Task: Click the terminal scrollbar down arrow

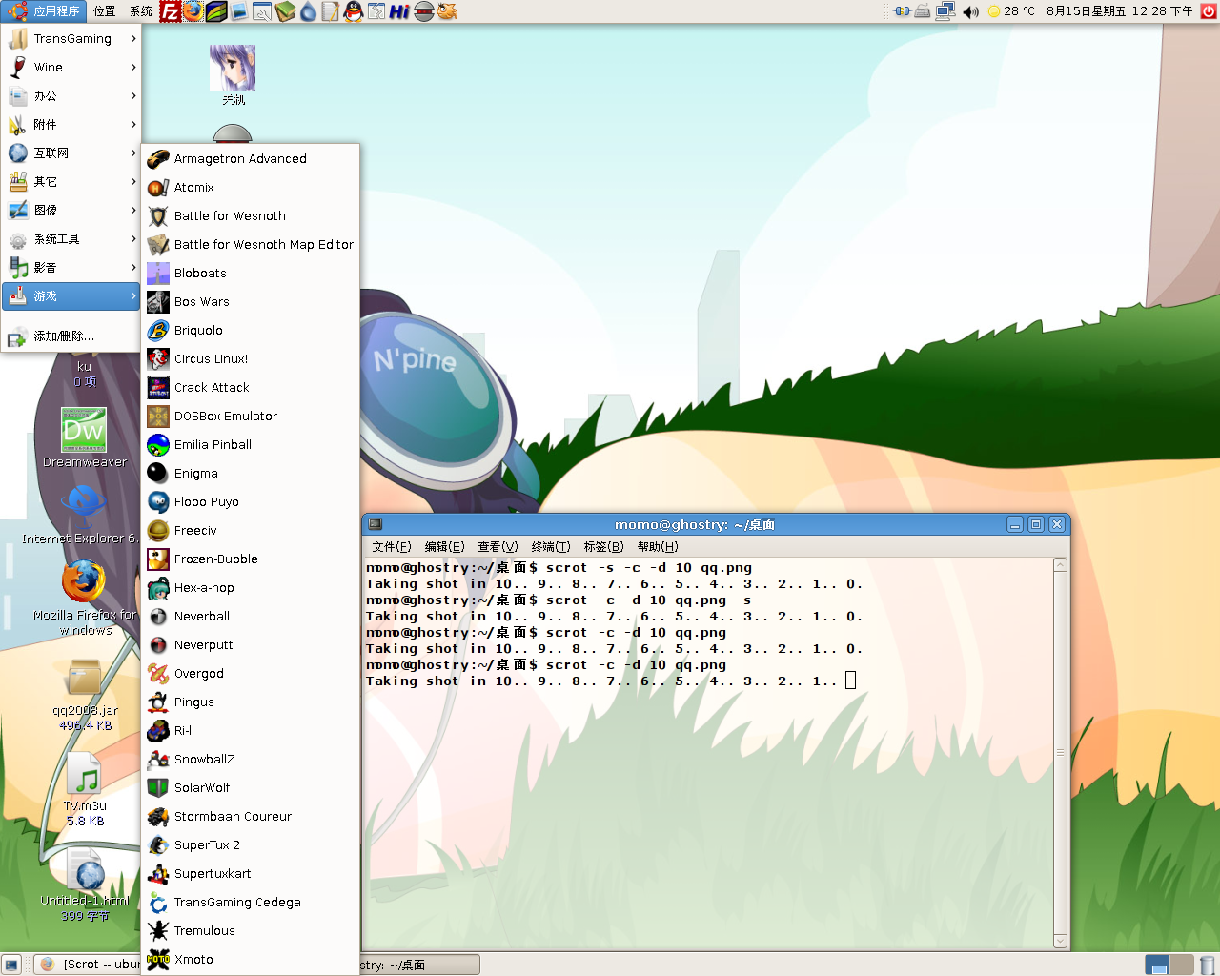Action: 1060,942
